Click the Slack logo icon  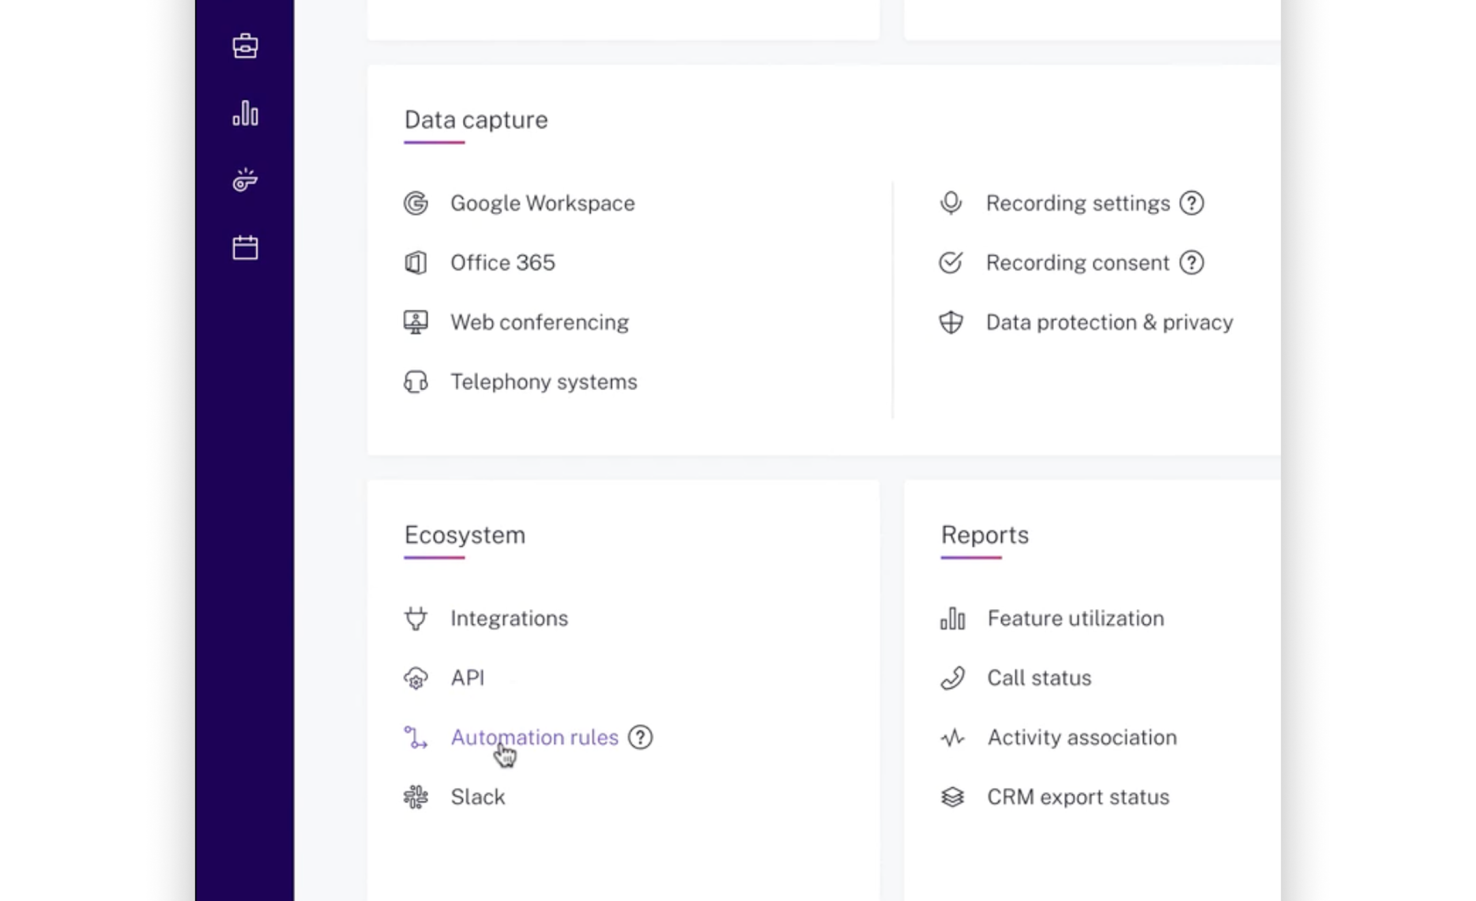[x=416, y=797]
